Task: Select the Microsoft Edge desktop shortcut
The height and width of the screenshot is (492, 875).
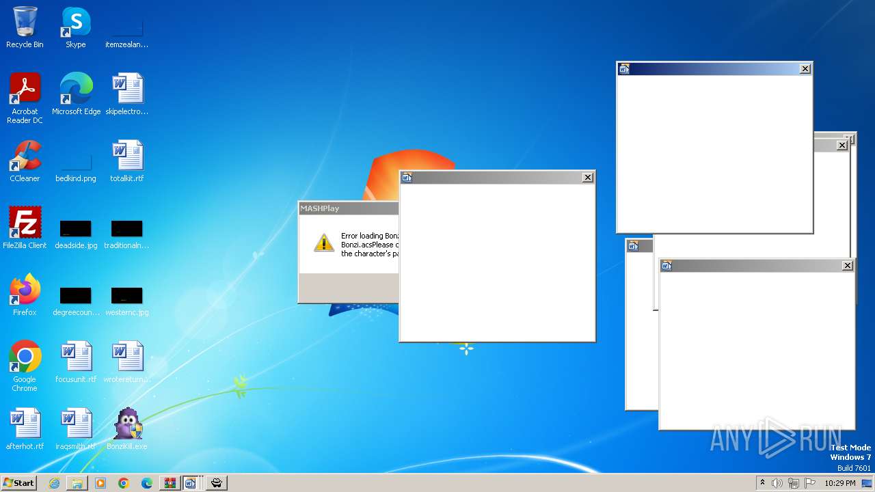Action: pyautogui.click(x=76, y=94)
